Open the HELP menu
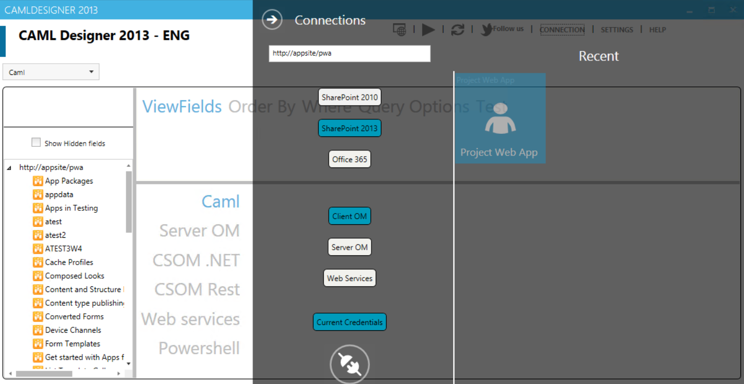 click(658, 29)
